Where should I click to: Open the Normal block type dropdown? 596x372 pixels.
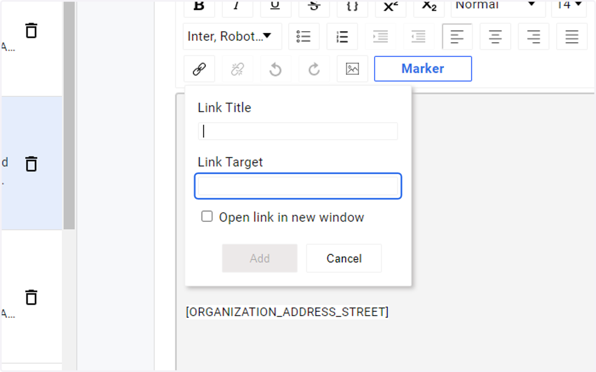(x=498, y=8)
